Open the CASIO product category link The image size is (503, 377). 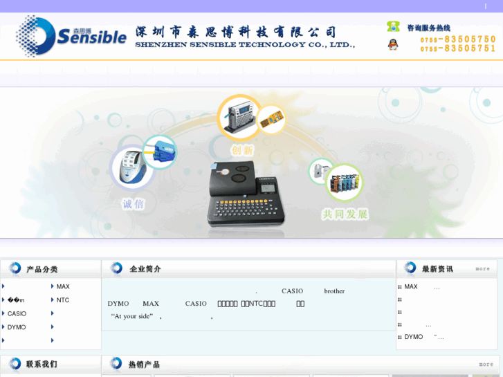point(17,313)
